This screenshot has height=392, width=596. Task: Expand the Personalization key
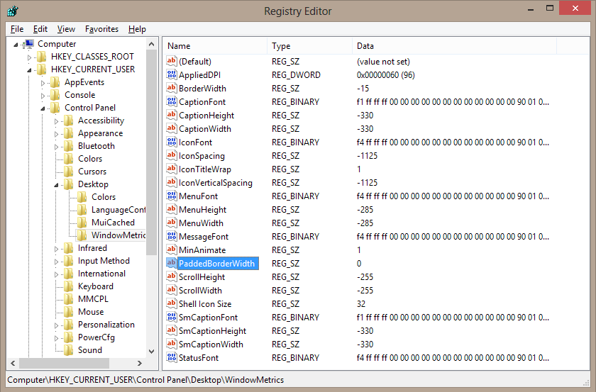click(56, 325)
